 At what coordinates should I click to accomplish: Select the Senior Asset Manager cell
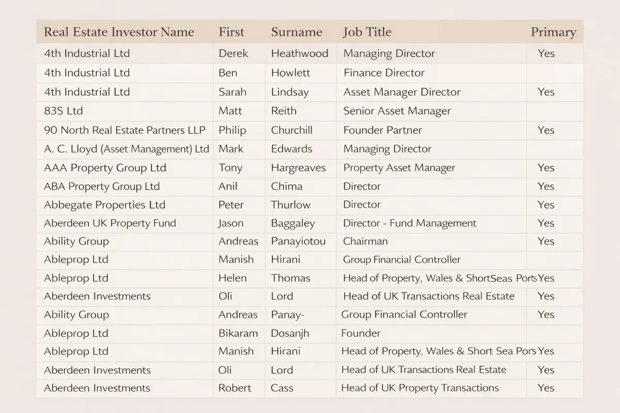(x=397, y=111)
